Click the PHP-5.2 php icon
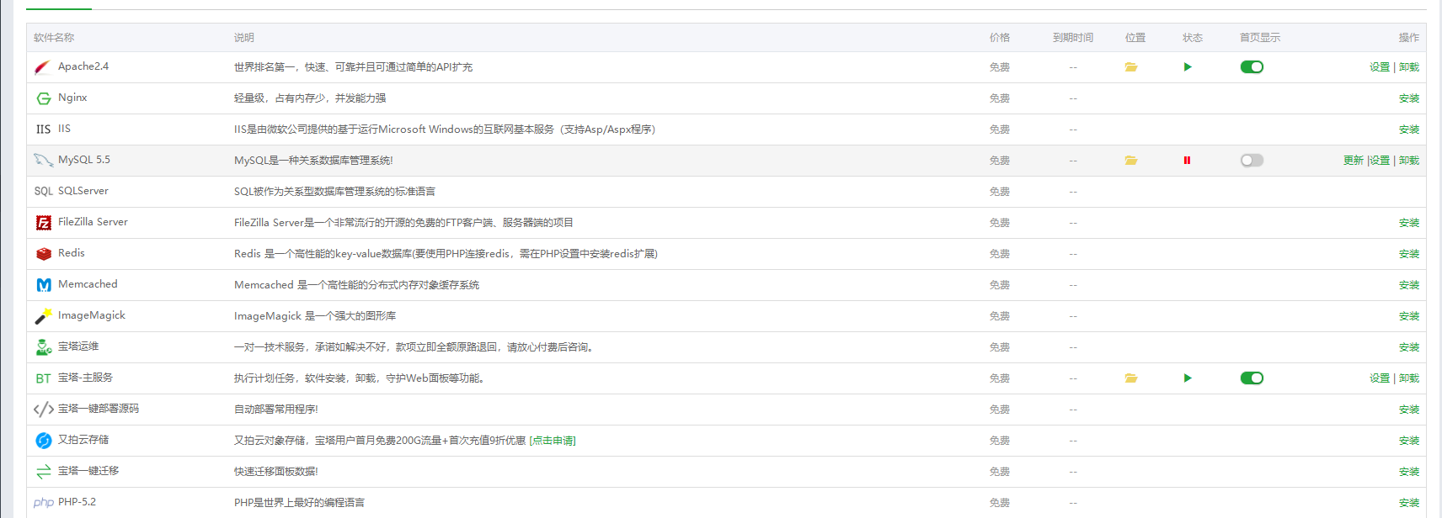Image resolution: width=1442 pixels, height=518 pixels. 44,503
